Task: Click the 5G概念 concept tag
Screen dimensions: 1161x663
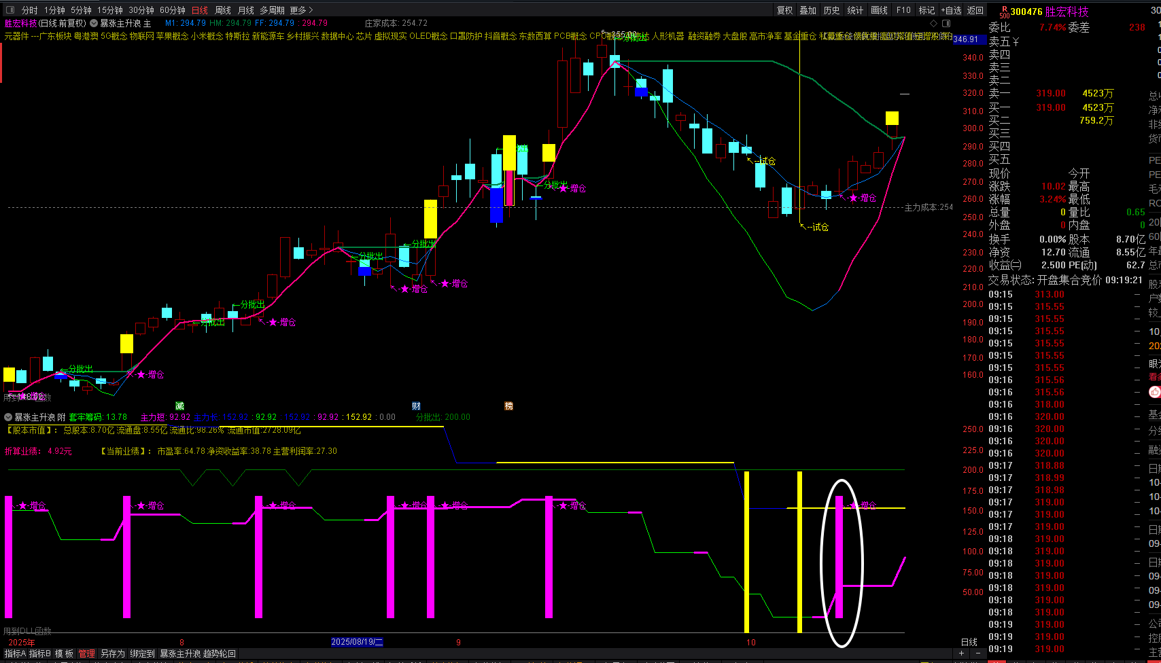Action: 114,36
